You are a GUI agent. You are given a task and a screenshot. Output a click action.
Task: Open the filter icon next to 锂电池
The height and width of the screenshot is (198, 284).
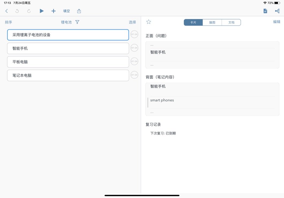pyautogui.click(x=77, y=22)
